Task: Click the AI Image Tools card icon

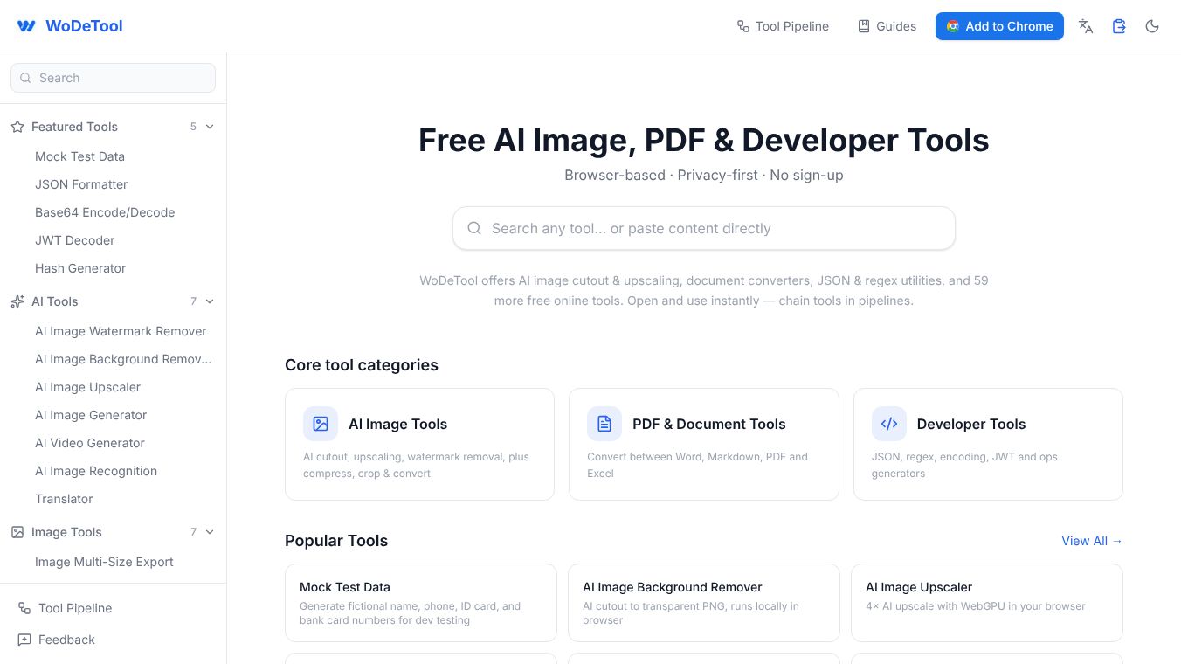Action: 321,424
